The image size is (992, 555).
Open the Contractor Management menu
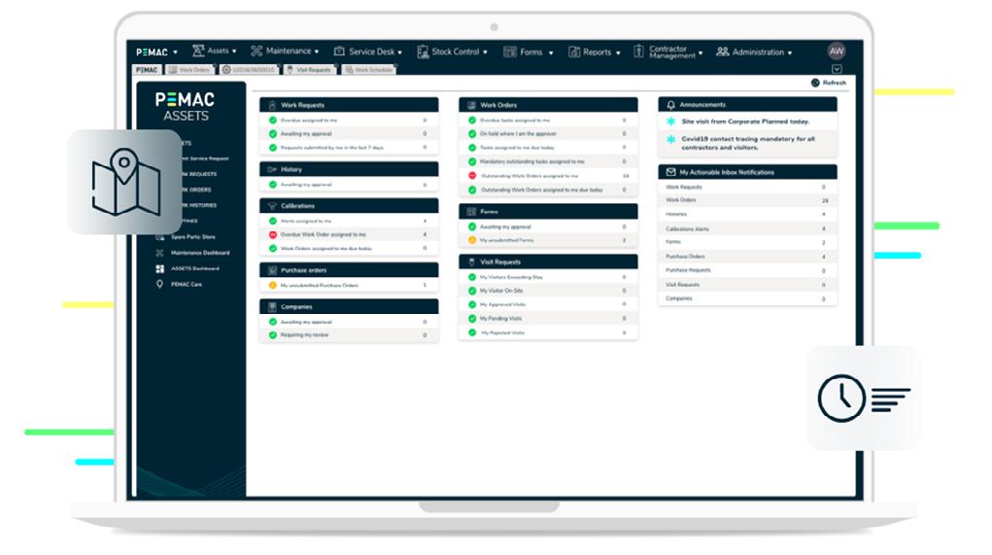(x=668, y=52)
